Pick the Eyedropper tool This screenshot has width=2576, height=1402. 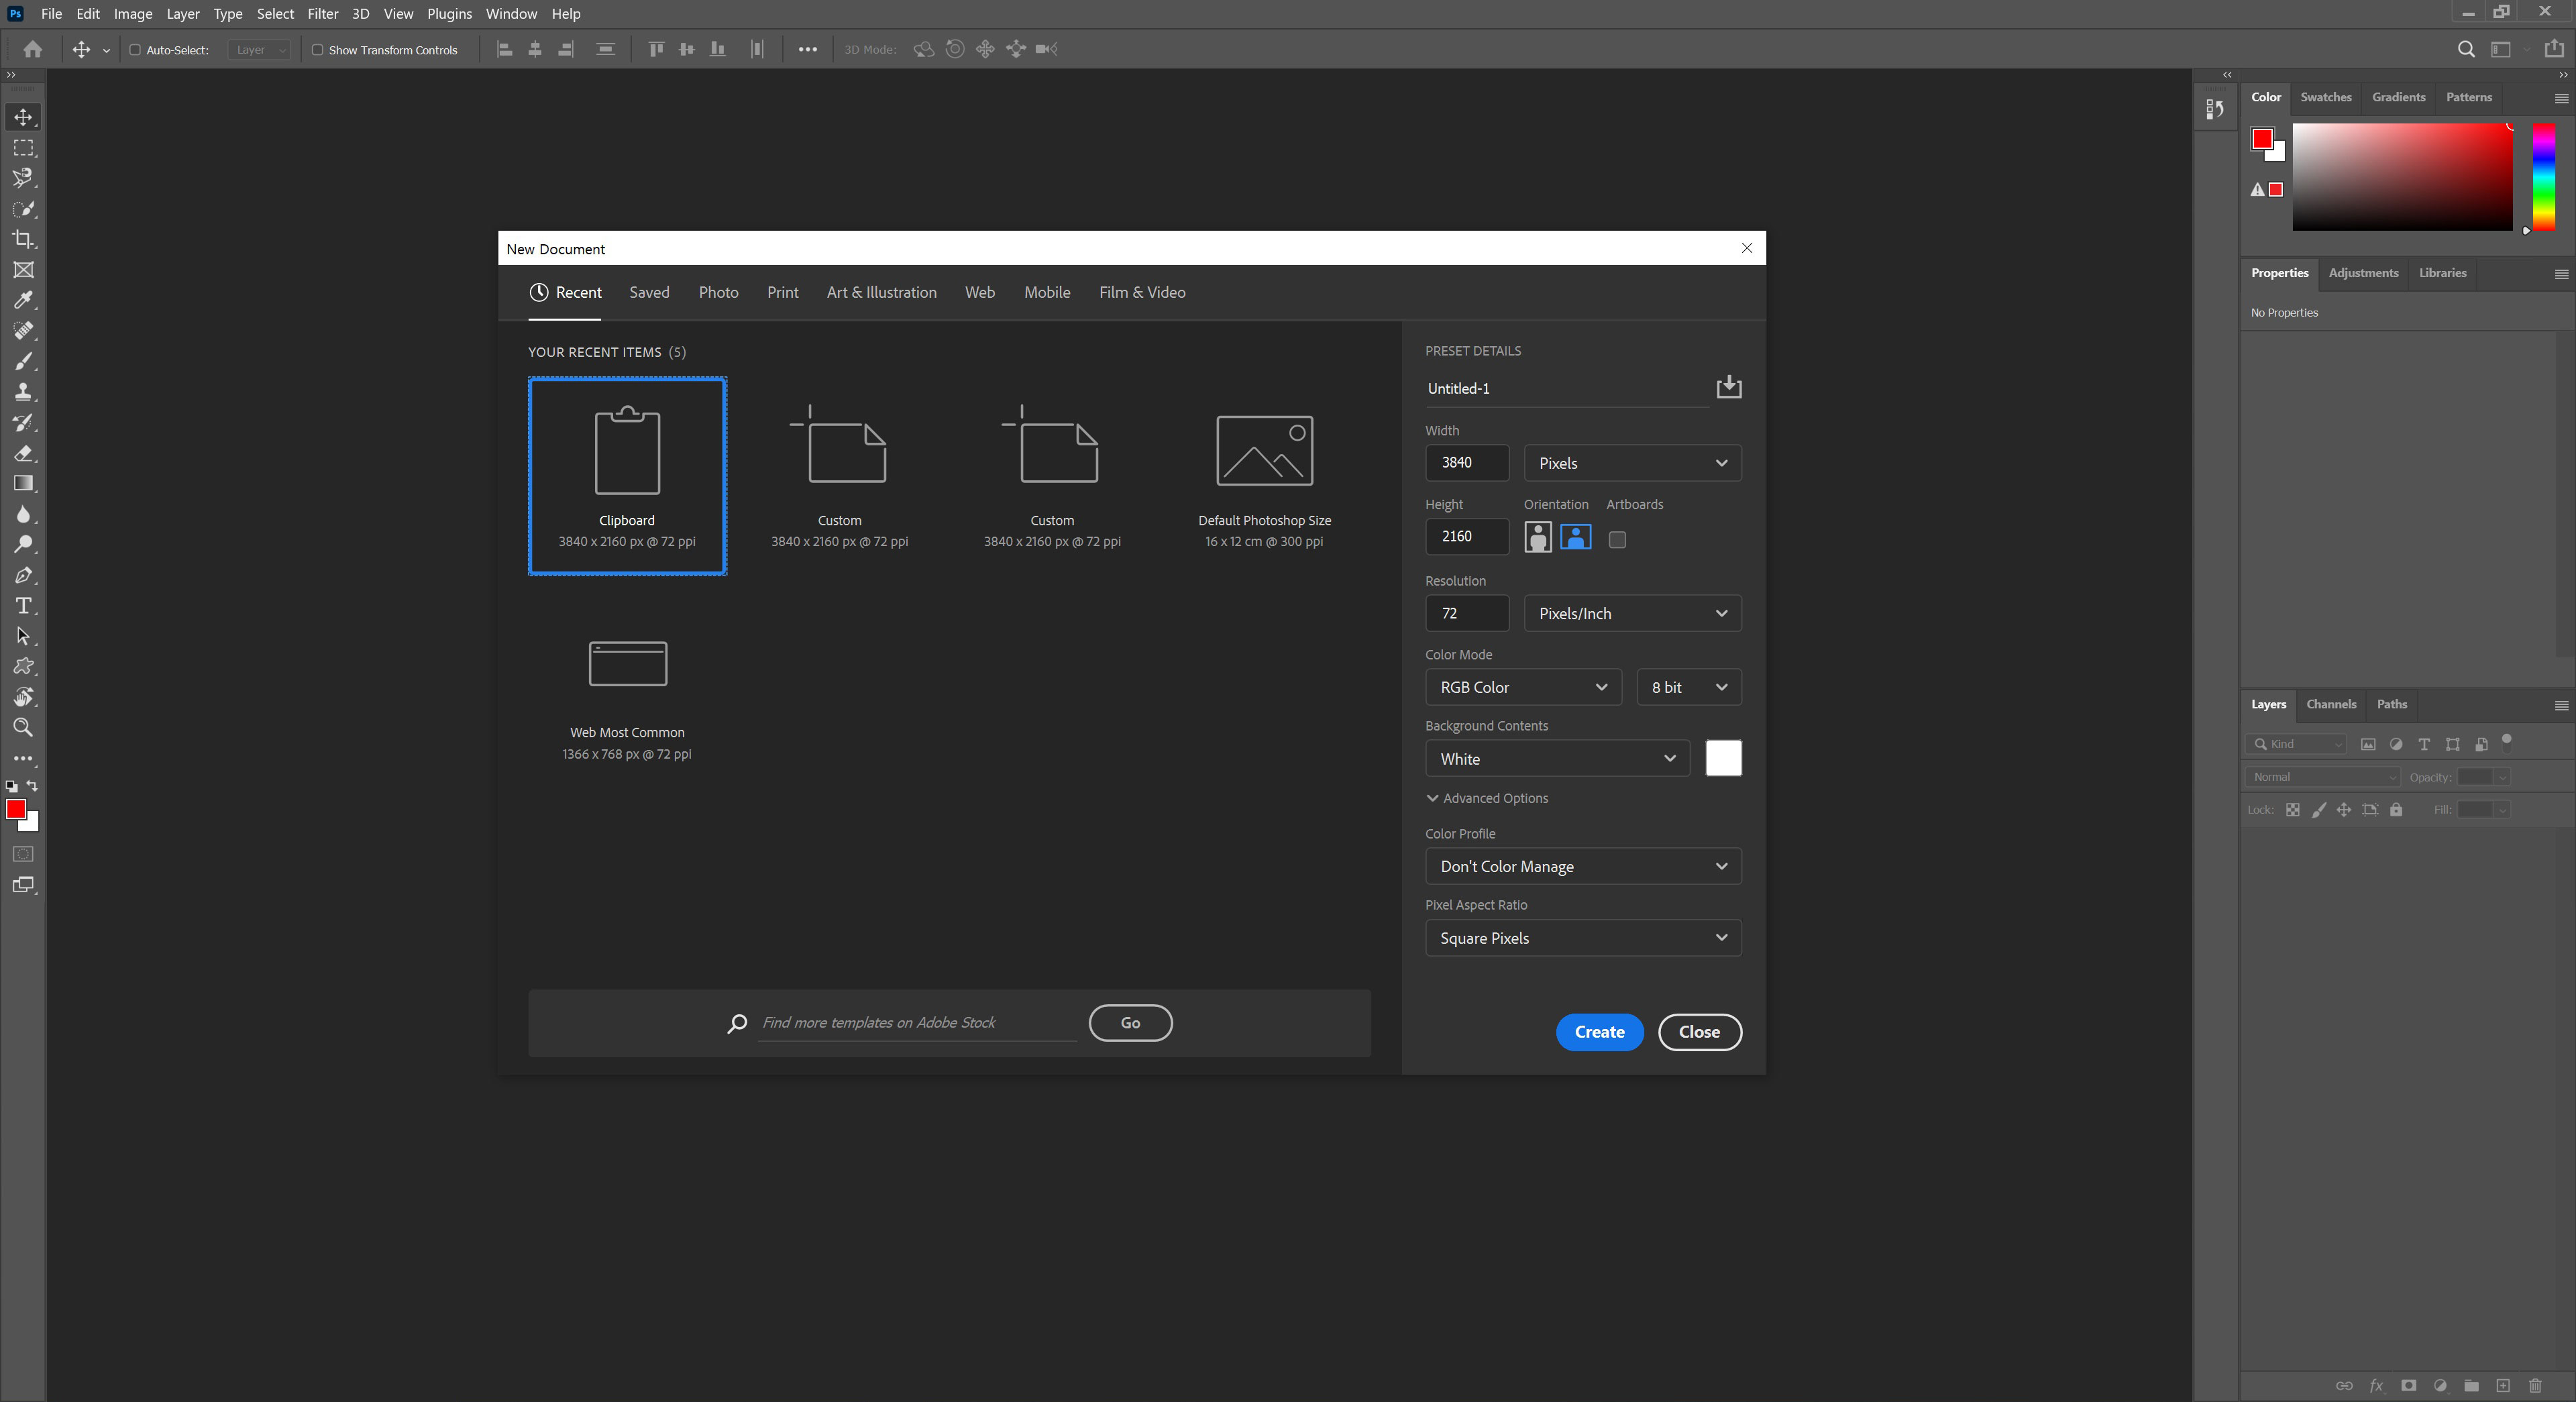click(x=23, y=300)
